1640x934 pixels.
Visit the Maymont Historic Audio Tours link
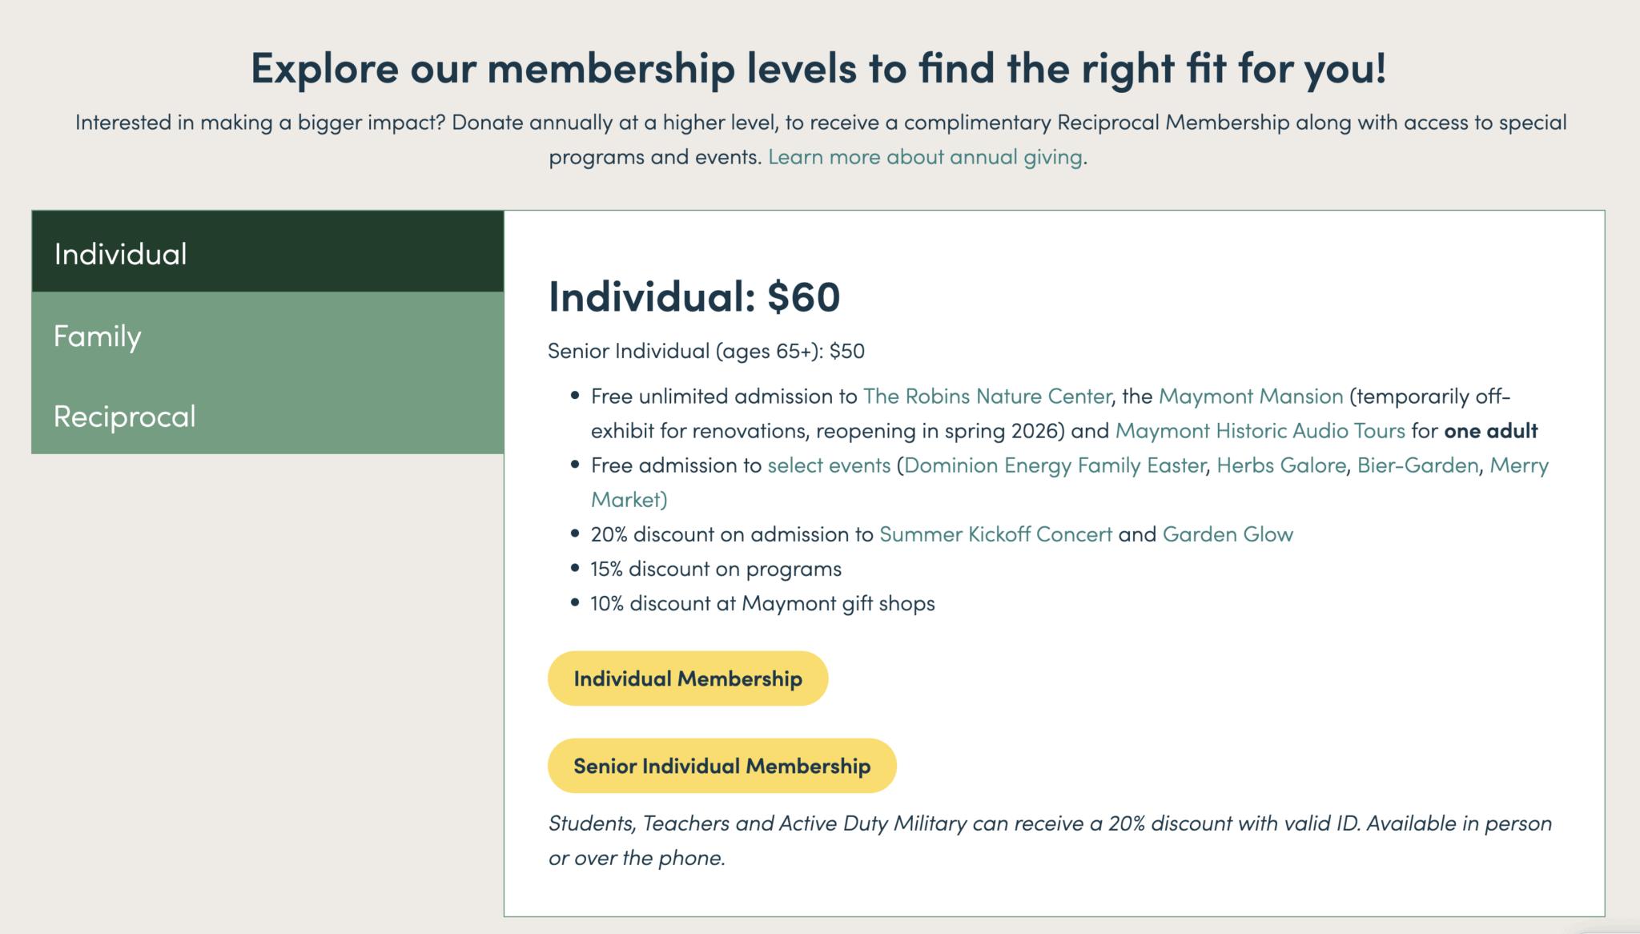(x=1260, y=431)
